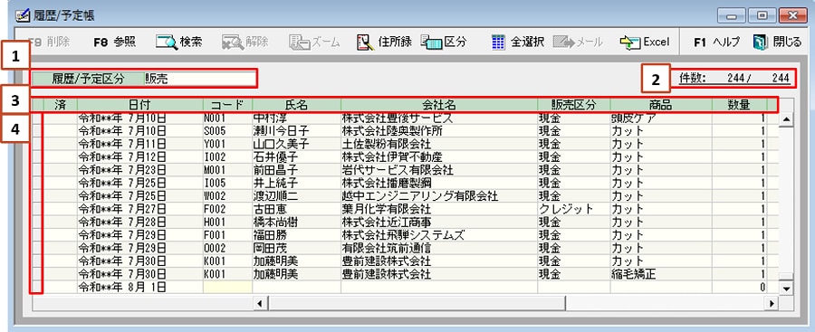Click the 氏名 column header

point(296,105)
